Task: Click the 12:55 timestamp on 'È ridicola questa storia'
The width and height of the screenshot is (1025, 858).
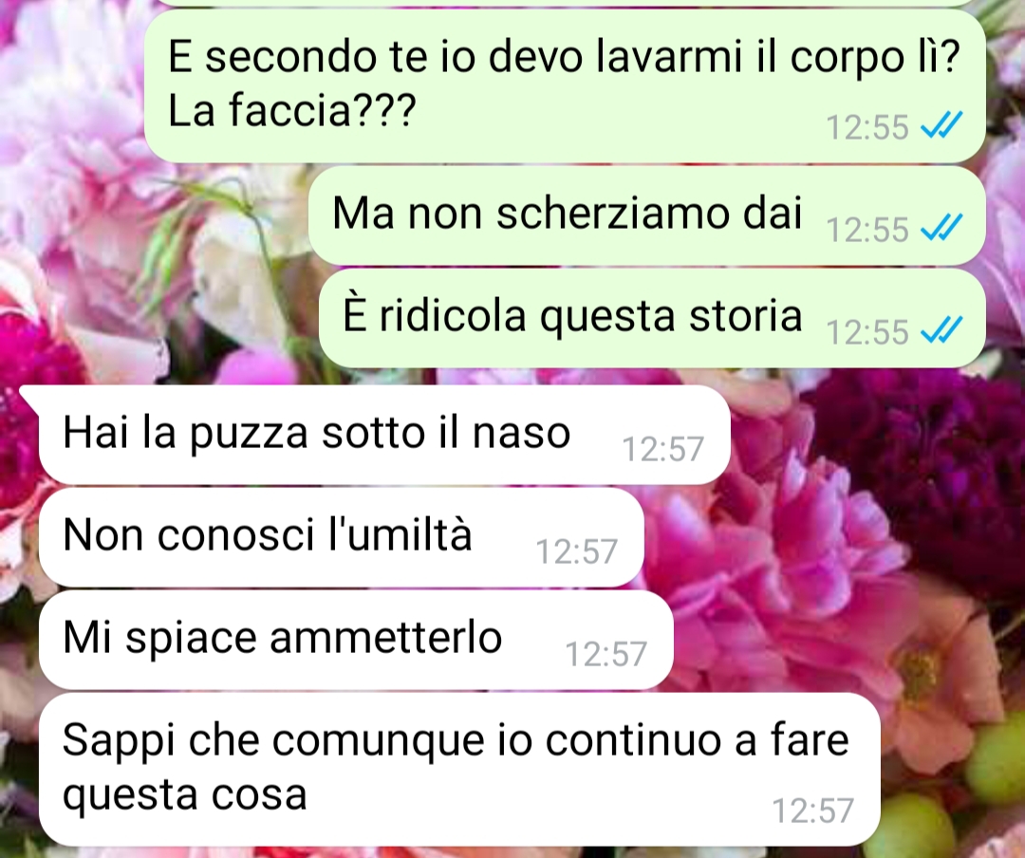Action: pyautogui.click(x=867, y=331)
